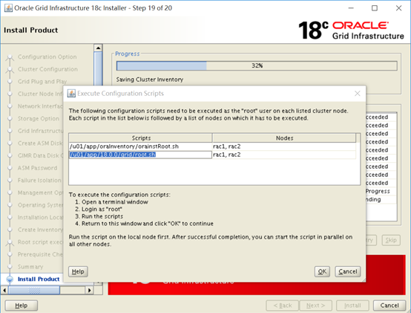This screenshot has height=313, width=411.
Task: Minimize the Oracle installer window
Action: tap(351, 8)
